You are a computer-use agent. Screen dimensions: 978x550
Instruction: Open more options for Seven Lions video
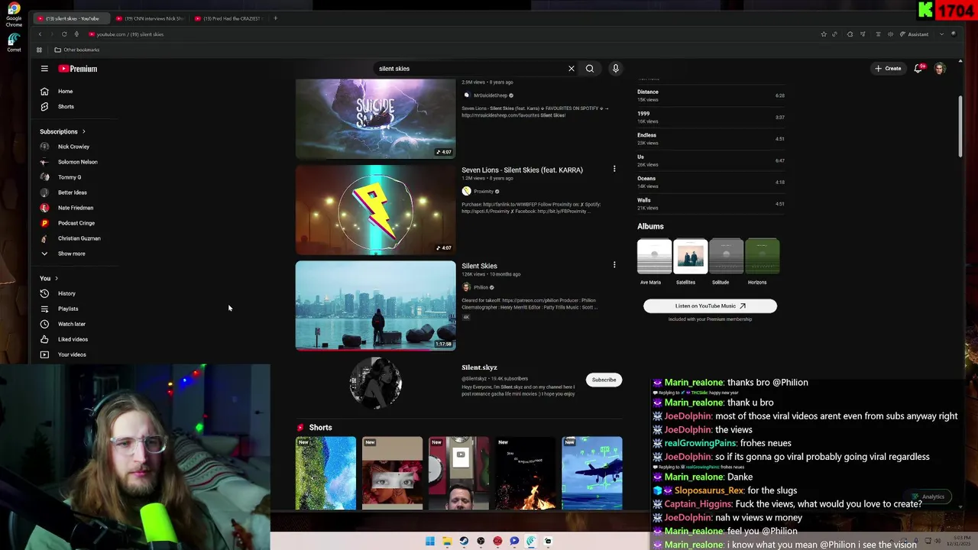(x=614, y=169)
